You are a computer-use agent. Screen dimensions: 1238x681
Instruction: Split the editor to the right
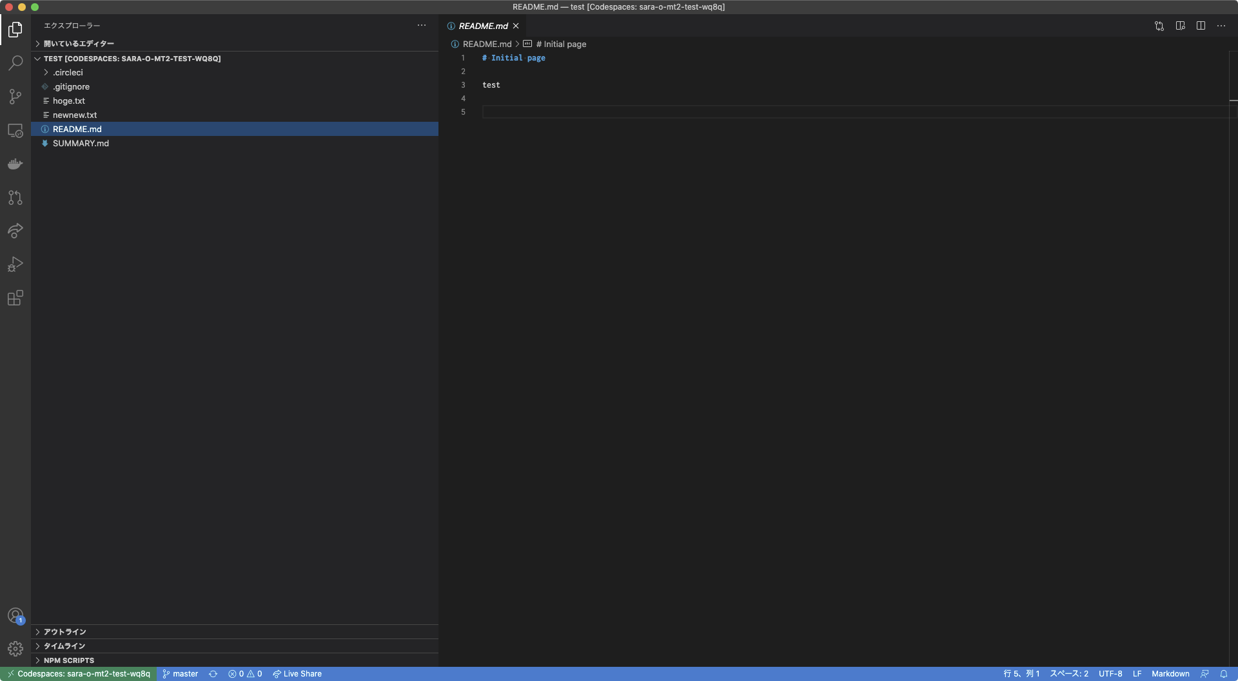pos(1201,26)
